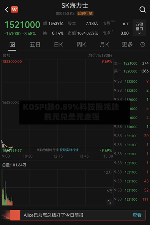Tap the volume bar chart
Viewport: 150px width, 225px height.
[57, 187]
